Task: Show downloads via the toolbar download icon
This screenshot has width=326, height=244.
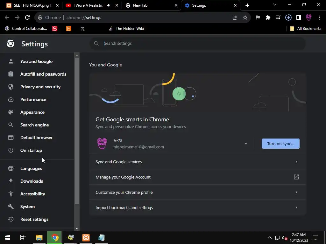Action: tap(288, 18)
